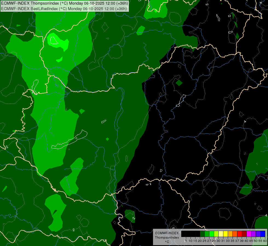Select the black legend swatch between 5 and 10

[x=188, y=234]
